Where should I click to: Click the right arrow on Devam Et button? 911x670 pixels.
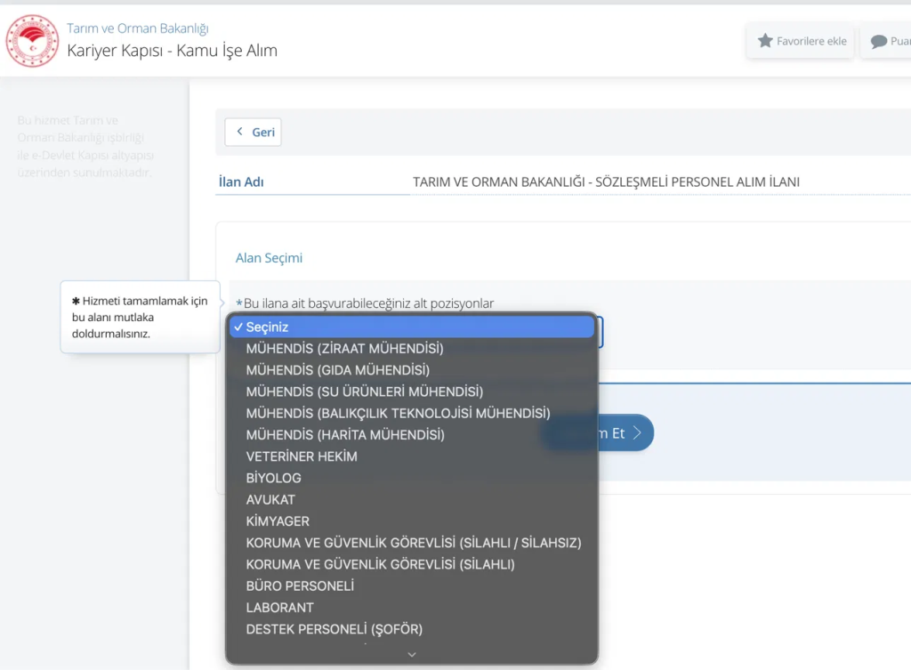click(x=637, y=433)
